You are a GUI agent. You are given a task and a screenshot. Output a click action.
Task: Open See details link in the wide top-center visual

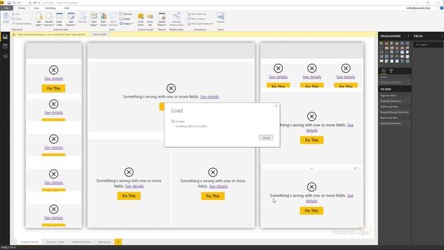point(210,97)
